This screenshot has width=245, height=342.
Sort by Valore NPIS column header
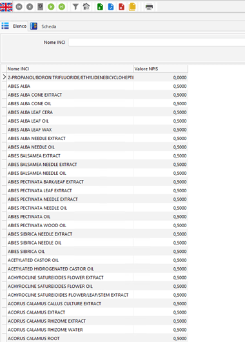tap(161, 69)
